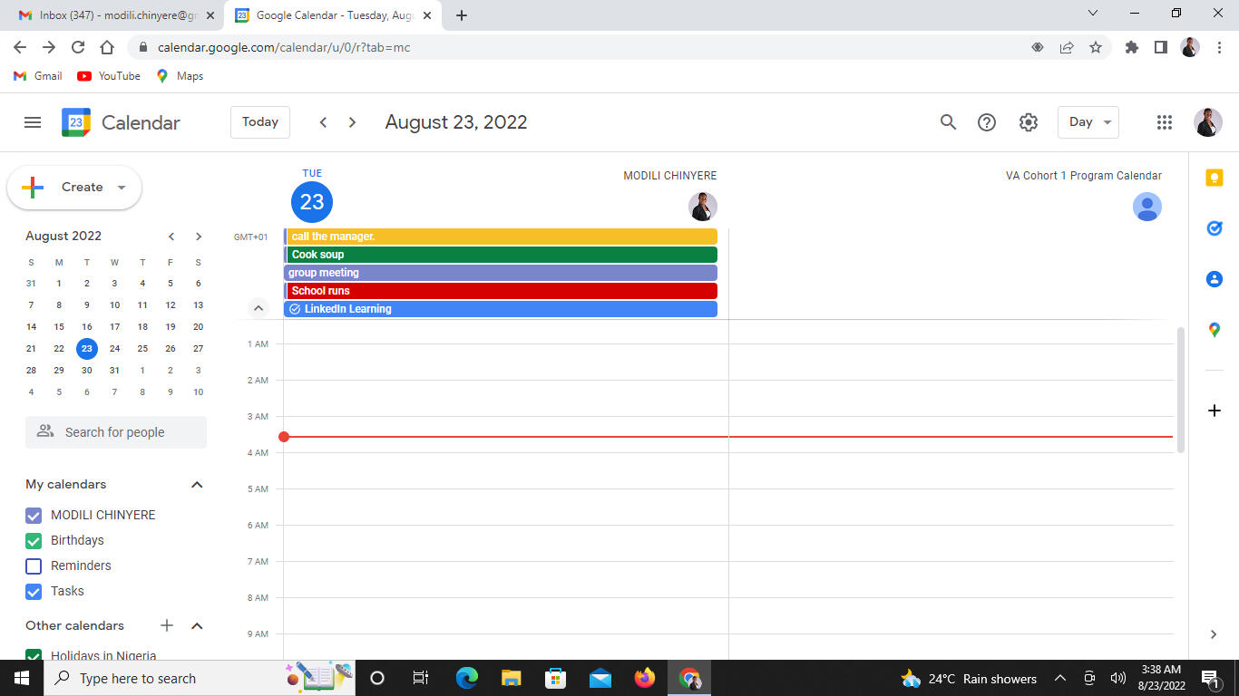Enable the Reminders calendar checkbox
This screenshot has height=696, width=1239.
[x=34, y=566]
